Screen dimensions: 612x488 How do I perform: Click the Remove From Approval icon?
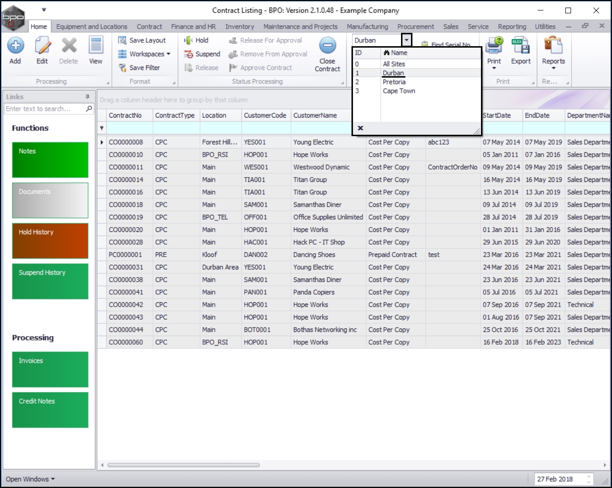coord(233,54)
